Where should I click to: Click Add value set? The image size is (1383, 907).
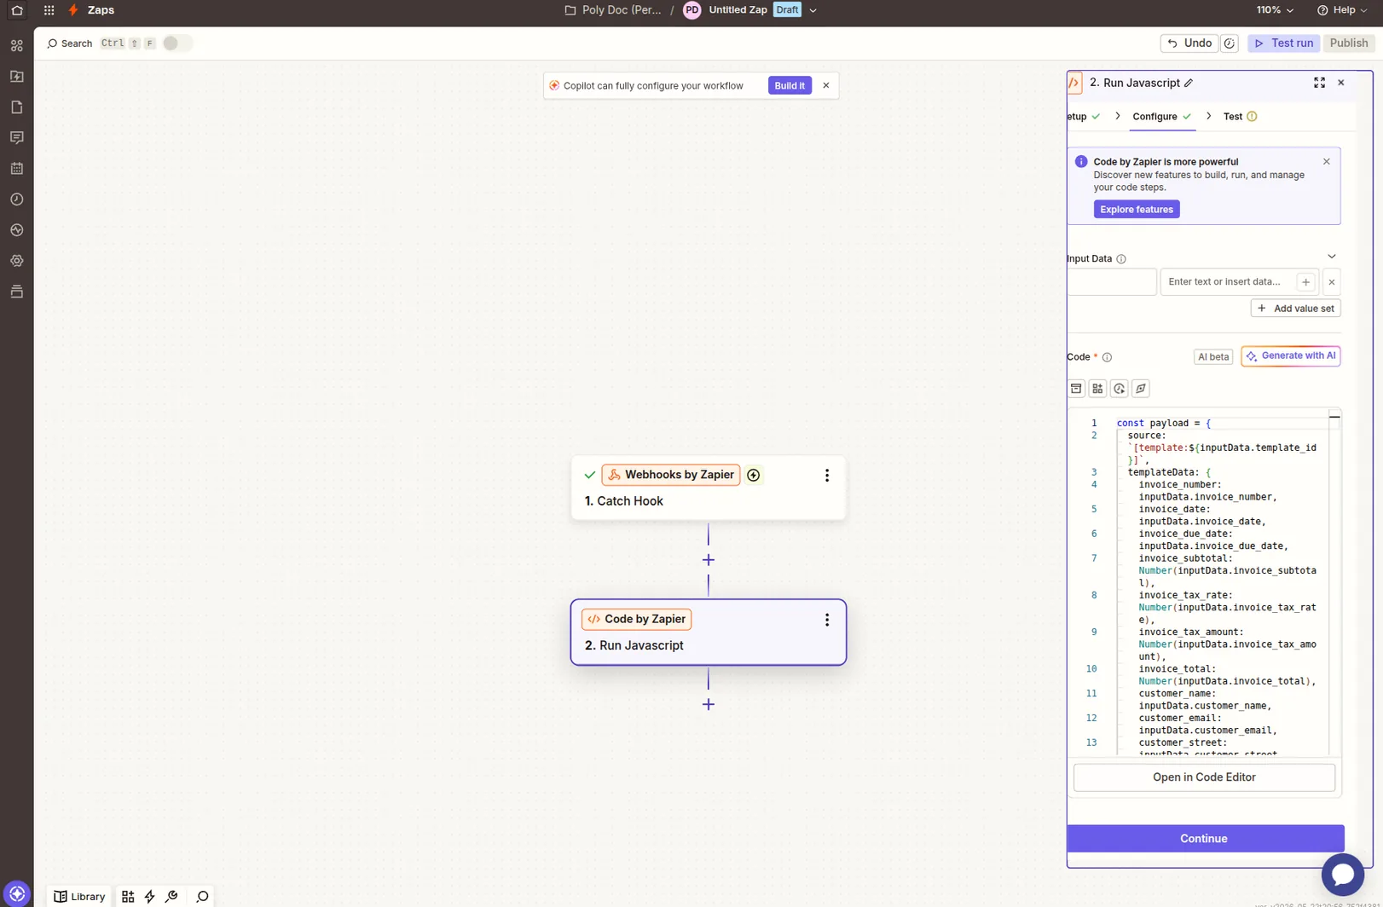[1295, 309]
